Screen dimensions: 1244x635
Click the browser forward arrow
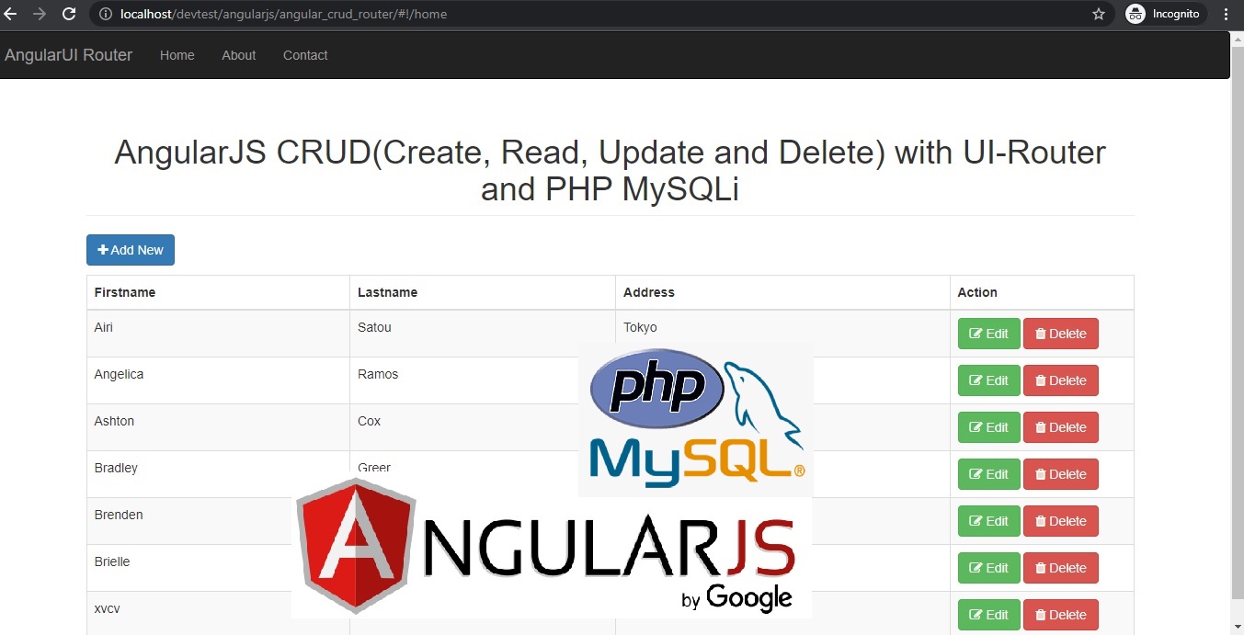pyautogui.click(x=40, y=14)
